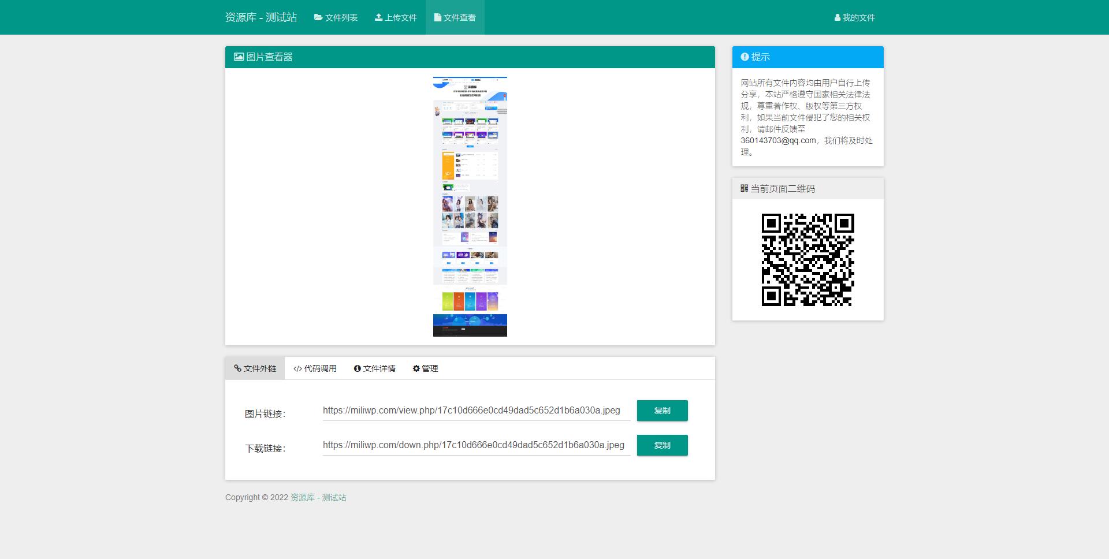Open the 上传文件 nav item

tap(396, 17)
